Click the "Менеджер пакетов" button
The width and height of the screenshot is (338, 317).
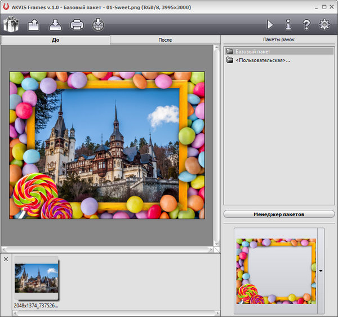279,214
